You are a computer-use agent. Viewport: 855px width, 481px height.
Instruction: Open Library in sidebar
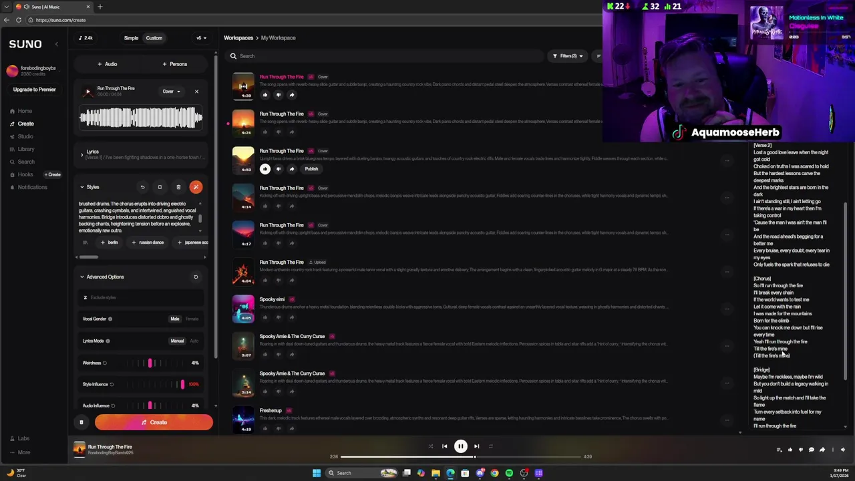click(21, 149)
